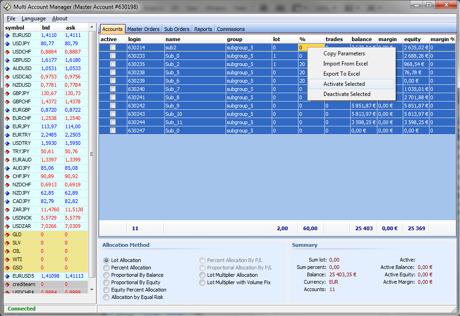Click the up arrow icon beside USDTRY

click(x=7, y=143)
